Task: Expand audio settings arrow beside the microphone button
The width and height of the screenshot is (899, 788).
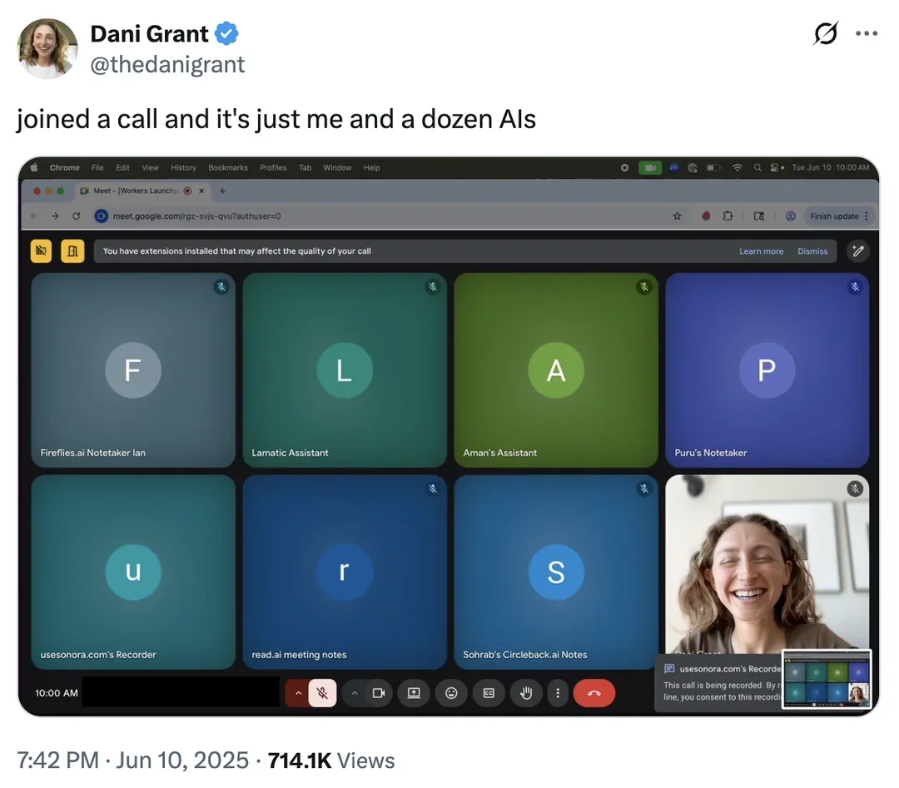Action: click(297, 693)
